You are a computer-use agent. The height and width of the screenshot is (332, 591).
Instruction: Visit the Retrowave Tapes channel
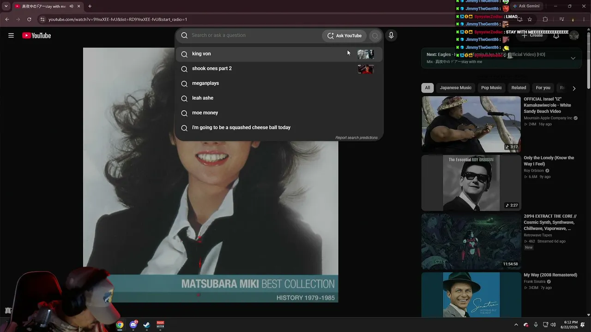538,235
